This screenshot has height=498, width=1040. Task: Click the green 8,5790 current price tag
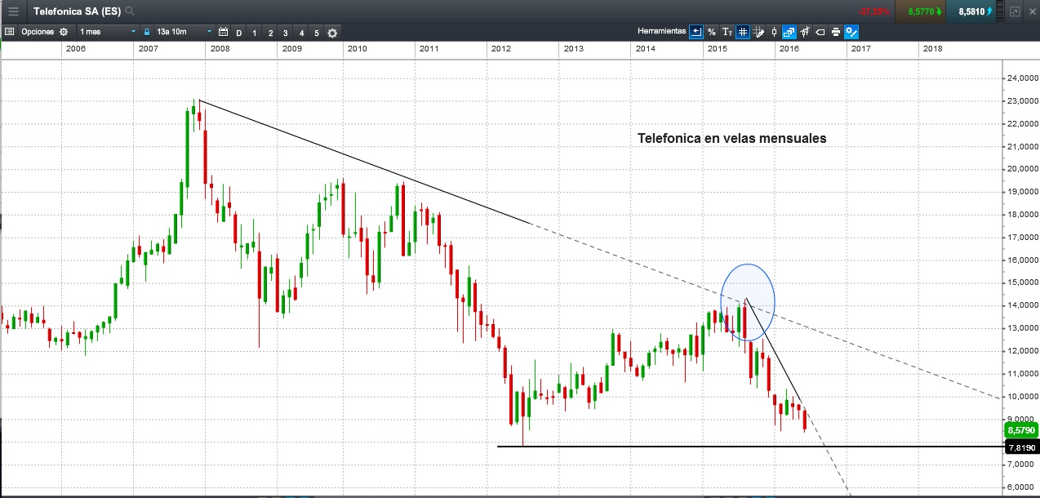point(1021,429)
